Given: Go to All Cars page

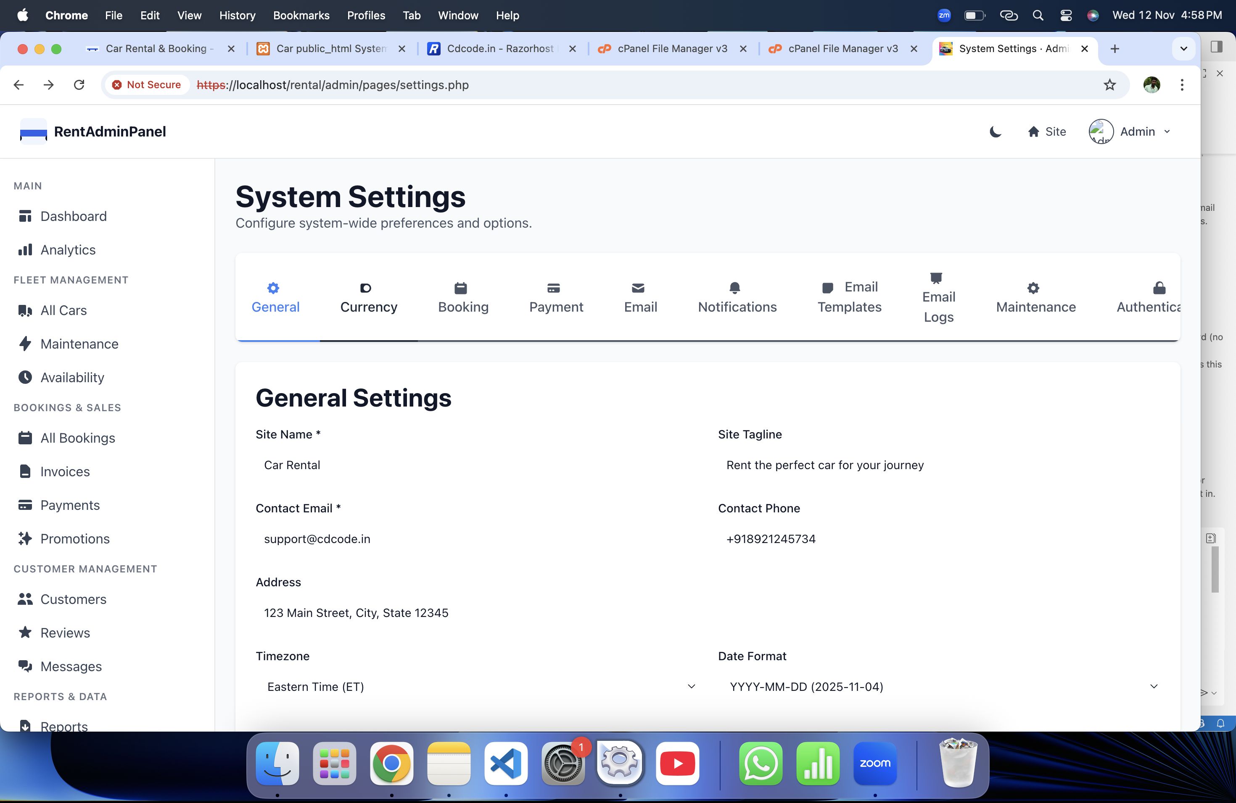Looking at the screenshot, I should point(63,310).
